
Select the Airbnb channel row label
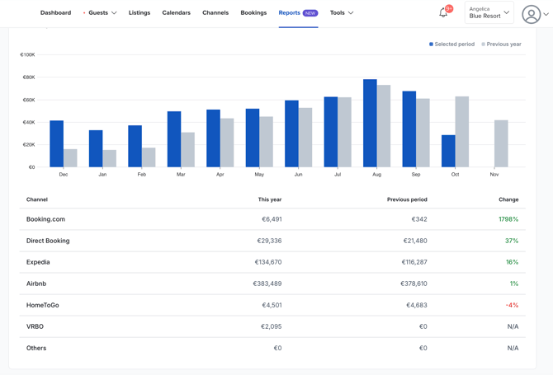36,284
